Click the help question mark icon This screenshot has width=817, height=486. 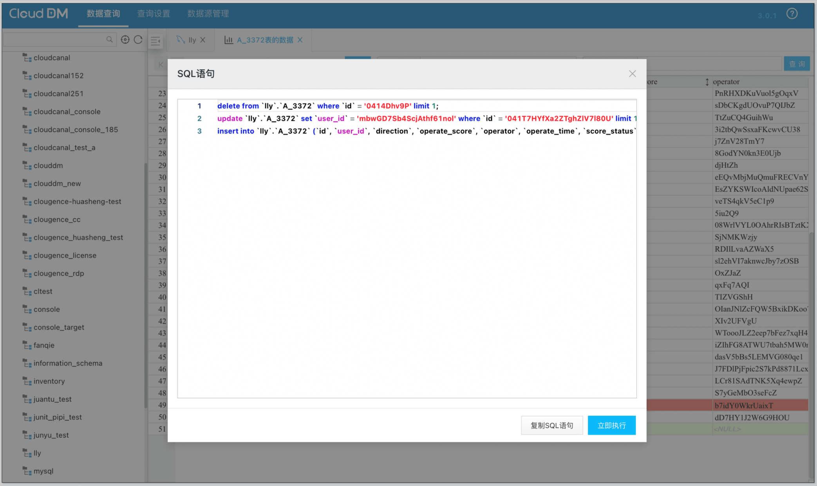(792, 14)
